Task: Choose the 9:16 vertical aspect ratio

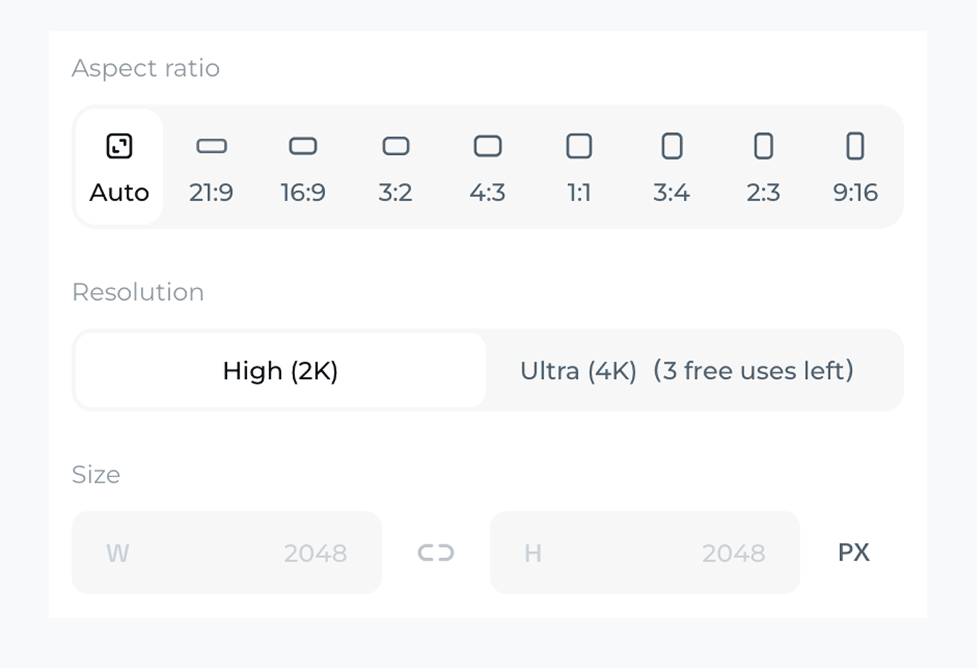Action: coord(855,167)
